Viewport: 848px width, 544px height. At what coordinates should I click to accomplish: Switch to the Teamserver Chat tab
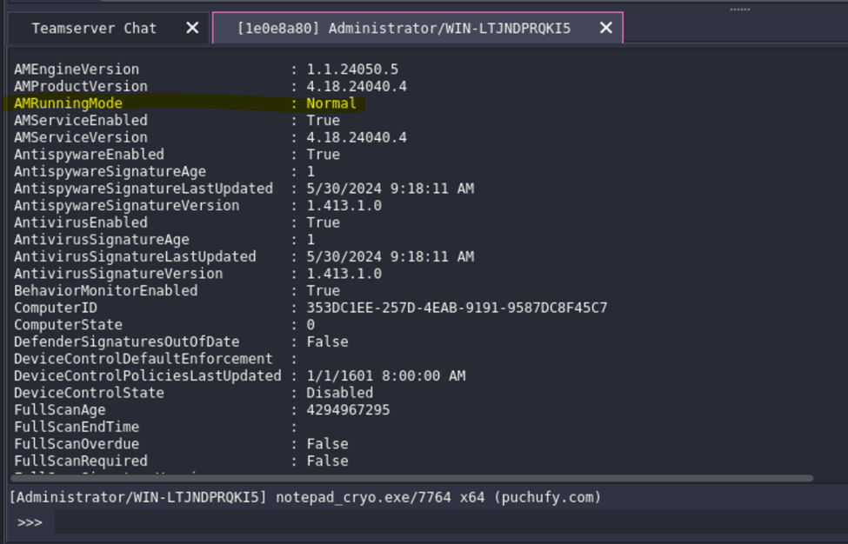(x=94, y=28)
